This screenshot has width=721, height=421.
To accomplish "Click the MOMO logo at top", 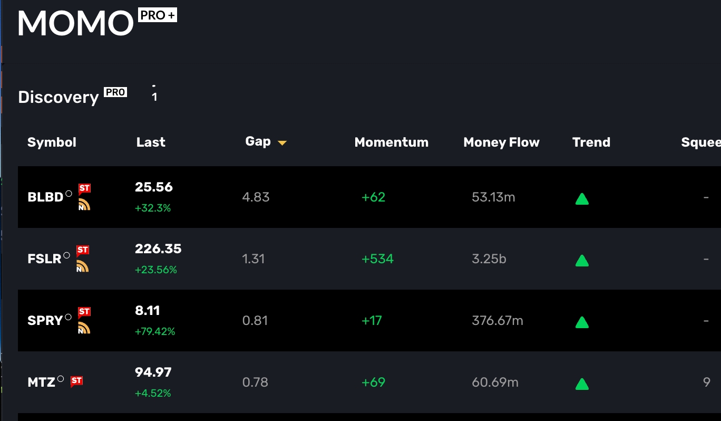I will [x=75, y=23].
